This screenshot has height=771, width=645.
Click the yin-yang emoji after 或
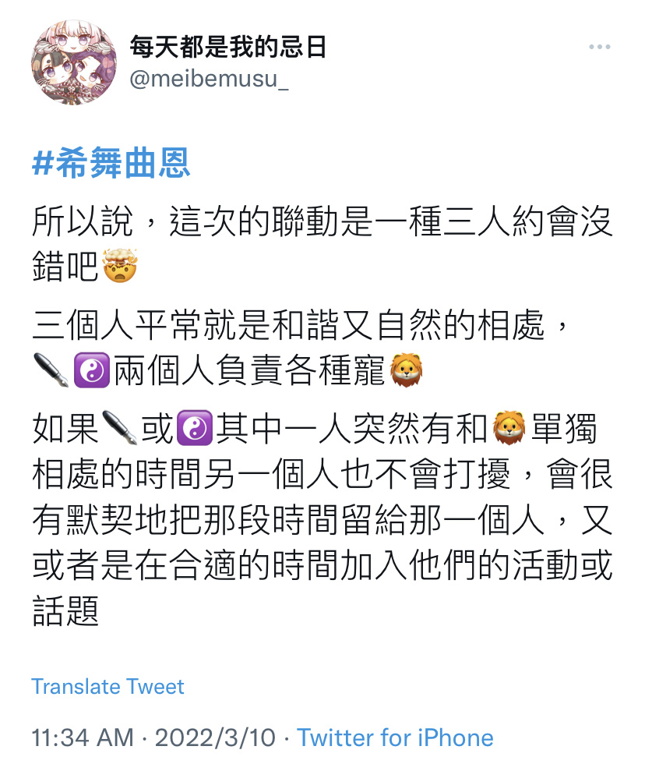coord(195,428)
